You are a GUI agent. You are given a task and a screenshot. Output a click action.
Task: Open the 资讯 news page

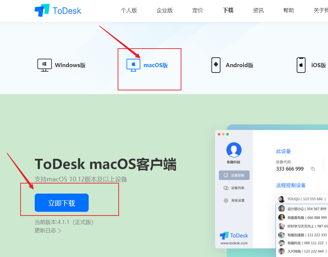click(258, 10)
